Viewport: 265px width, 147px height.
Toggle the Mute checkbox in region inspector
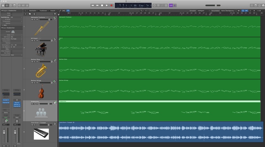[11, 13]
